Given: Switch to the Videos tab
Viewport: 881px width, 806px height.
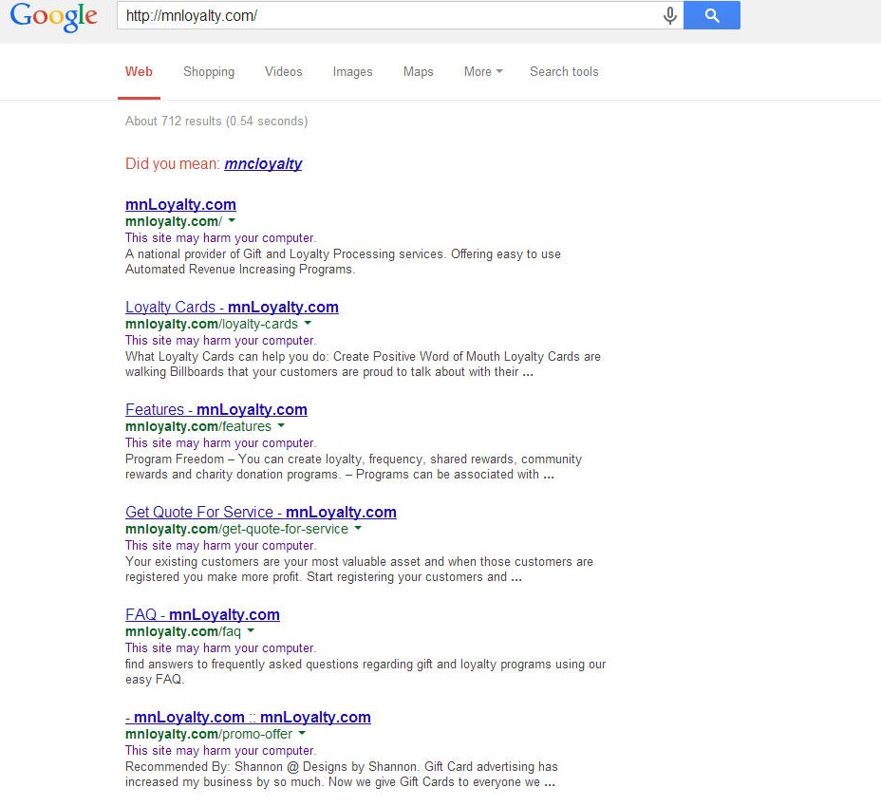Looking at the screenshot, I should pos(283,72).
